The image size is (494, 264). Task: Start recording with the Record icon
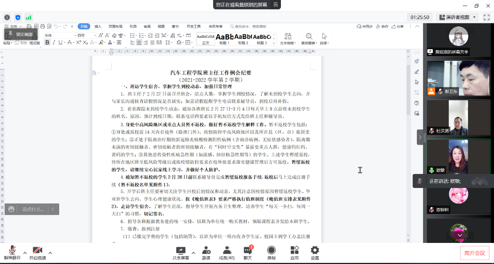[x=271, y=250]
